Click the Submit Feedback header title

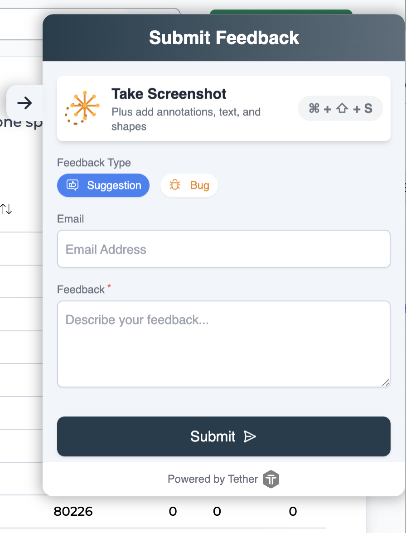point(224,38)
